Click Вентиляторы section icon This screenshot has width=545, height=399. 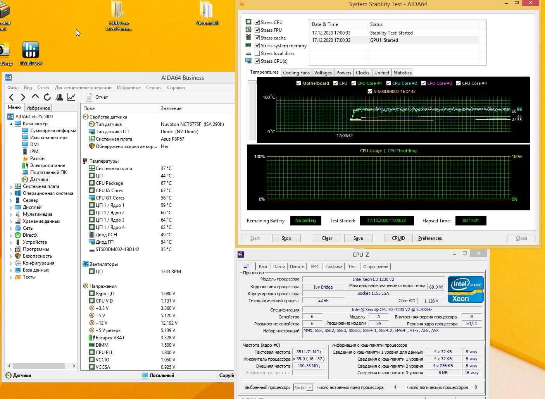(x=86, y=264)
